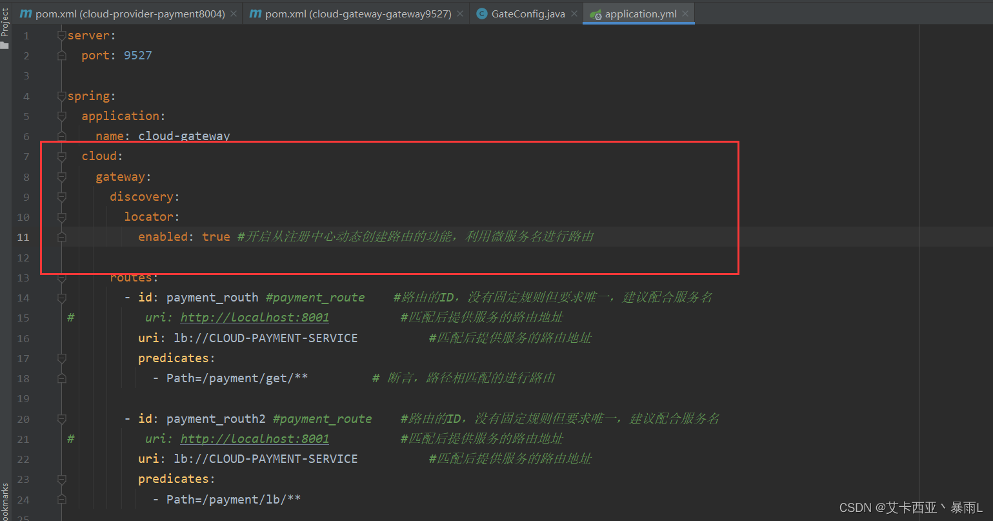Close the pom.xml (cloud-provider-payment8004) tab
Screen dimensions: 993x521
pos(233,14)
